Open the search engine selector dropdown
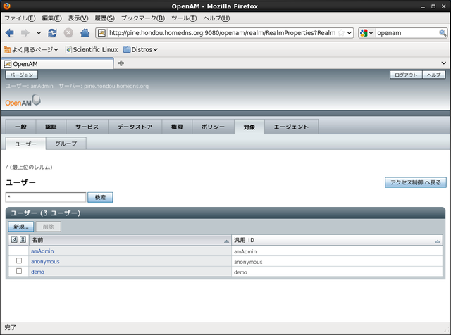This screenshot has width=451, height=335. click(x=366, y=33)
